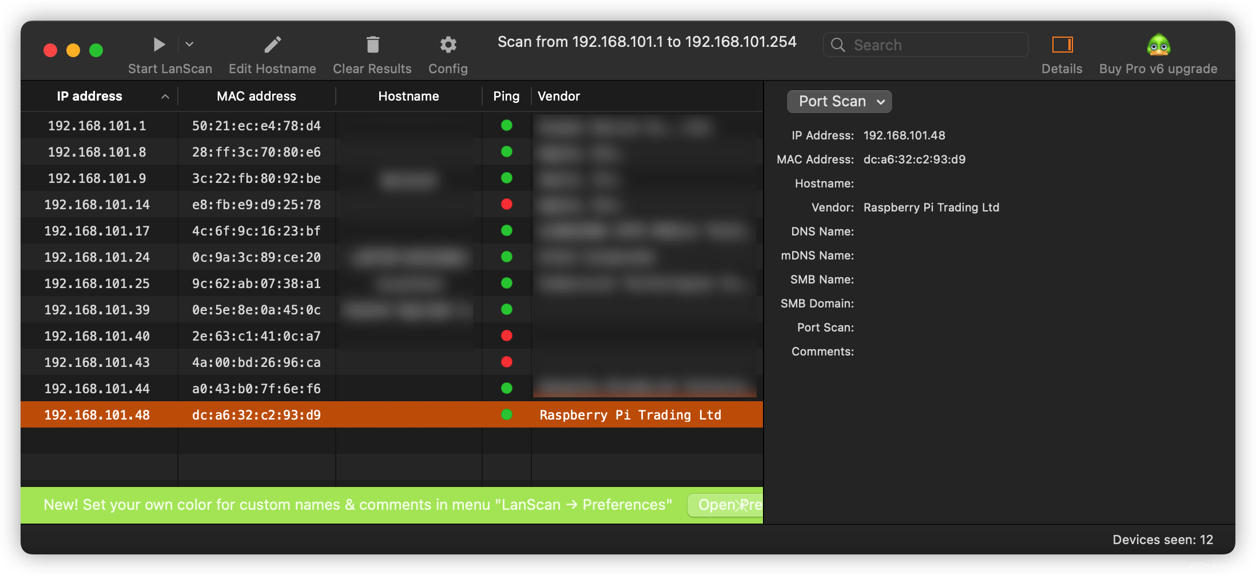
Task: Zoom the window with green button
Action: 96,50
